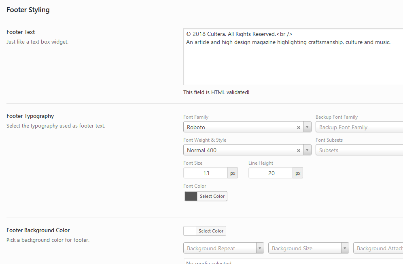The height and width of the screenshot is (264, 403).
Task: Click the Line Height input field
Action: pyautogui.click(x=271, y=173)
